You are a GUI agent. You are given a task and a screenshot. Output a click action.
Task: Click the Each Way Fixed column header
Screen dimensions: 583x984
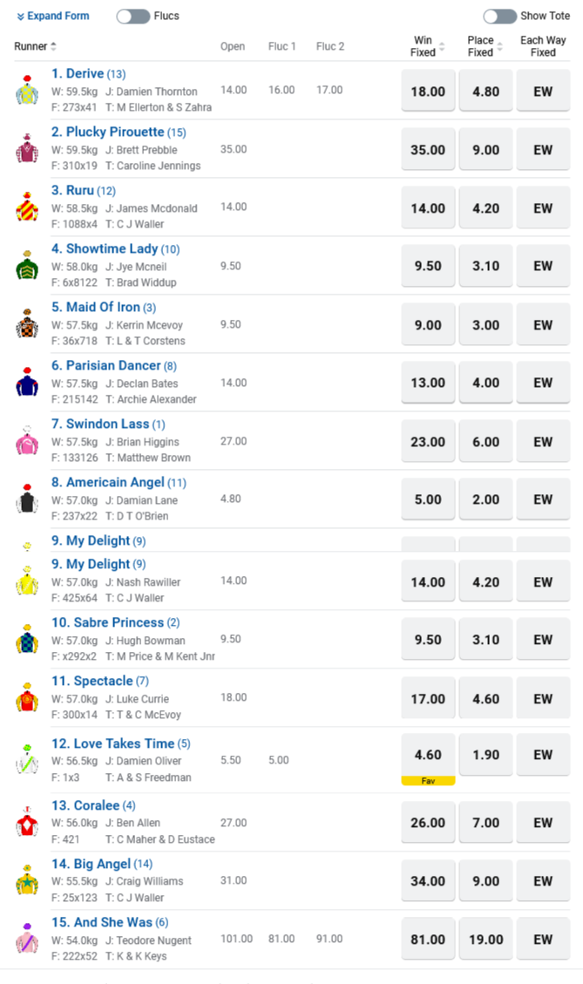[543, 46]
